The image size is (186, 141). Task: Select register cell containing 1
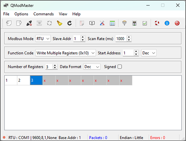click(x=11, y=80)
